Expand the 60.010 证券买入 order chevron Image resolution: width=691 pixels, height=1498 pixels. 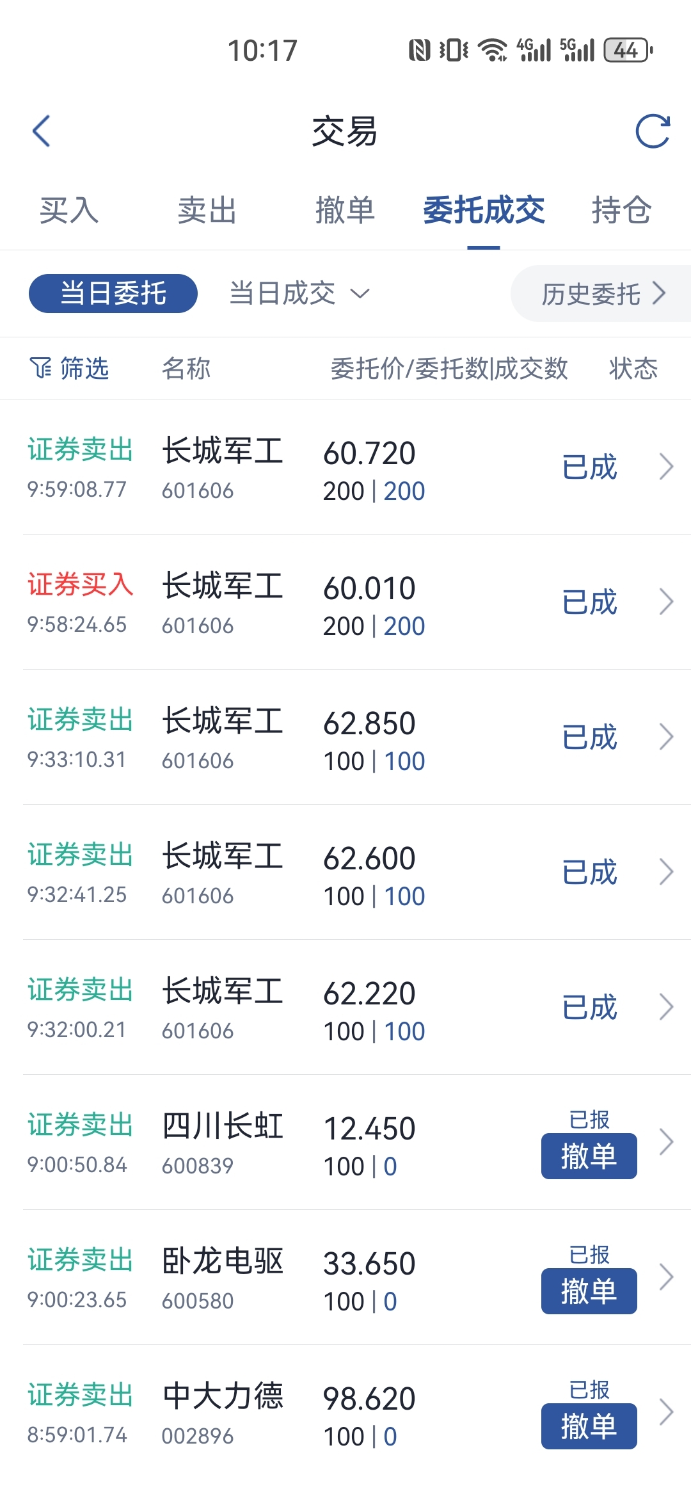coord(666,602)
